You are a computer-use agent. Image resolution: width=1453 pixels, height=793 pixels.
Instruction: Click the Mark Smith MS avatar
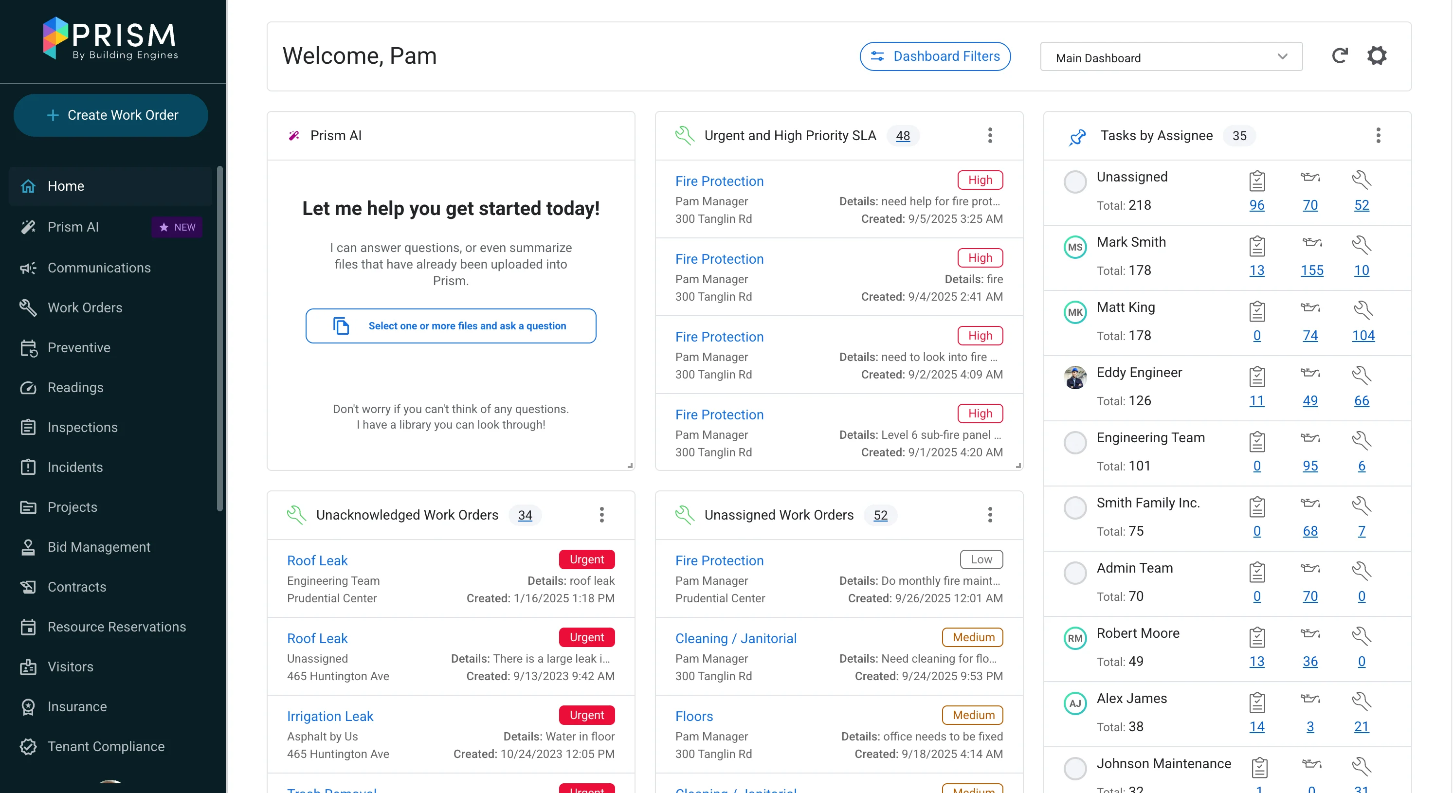(x=1075, y=247)
